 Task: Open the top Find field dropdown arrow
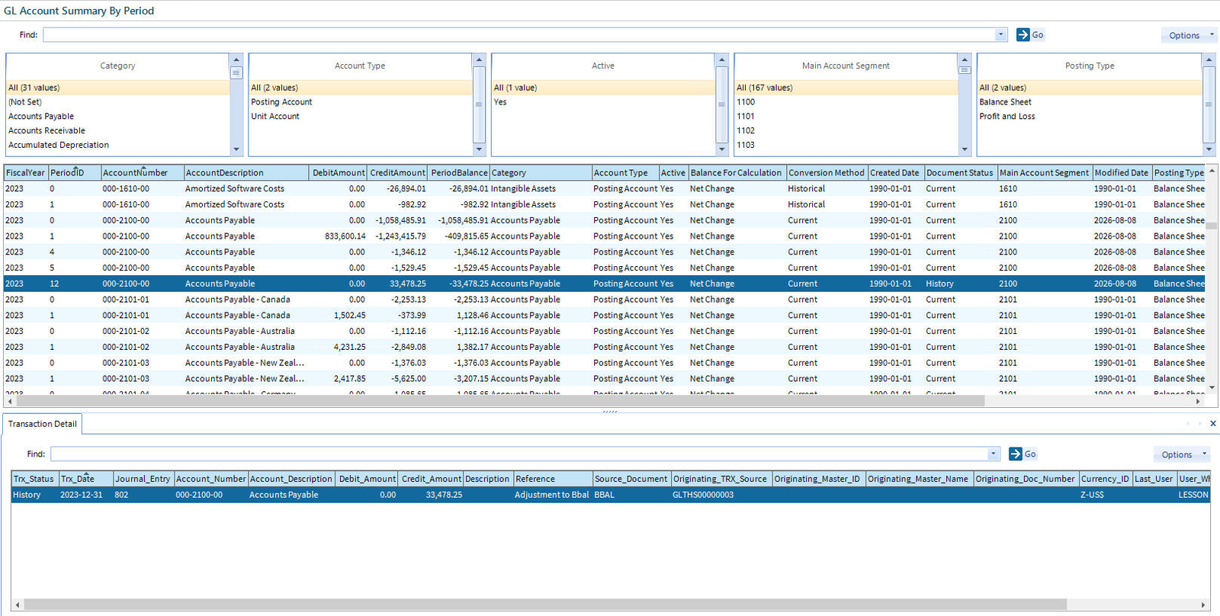coord(1000,35)
